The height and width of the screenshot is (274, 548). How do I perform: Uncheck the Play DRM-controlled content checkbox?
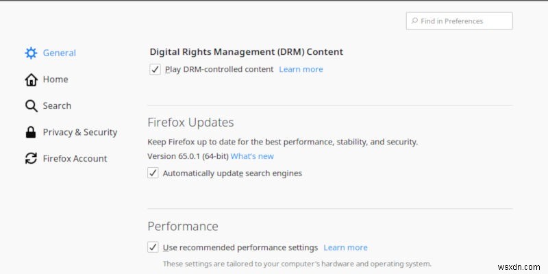[x=155, y=69]
